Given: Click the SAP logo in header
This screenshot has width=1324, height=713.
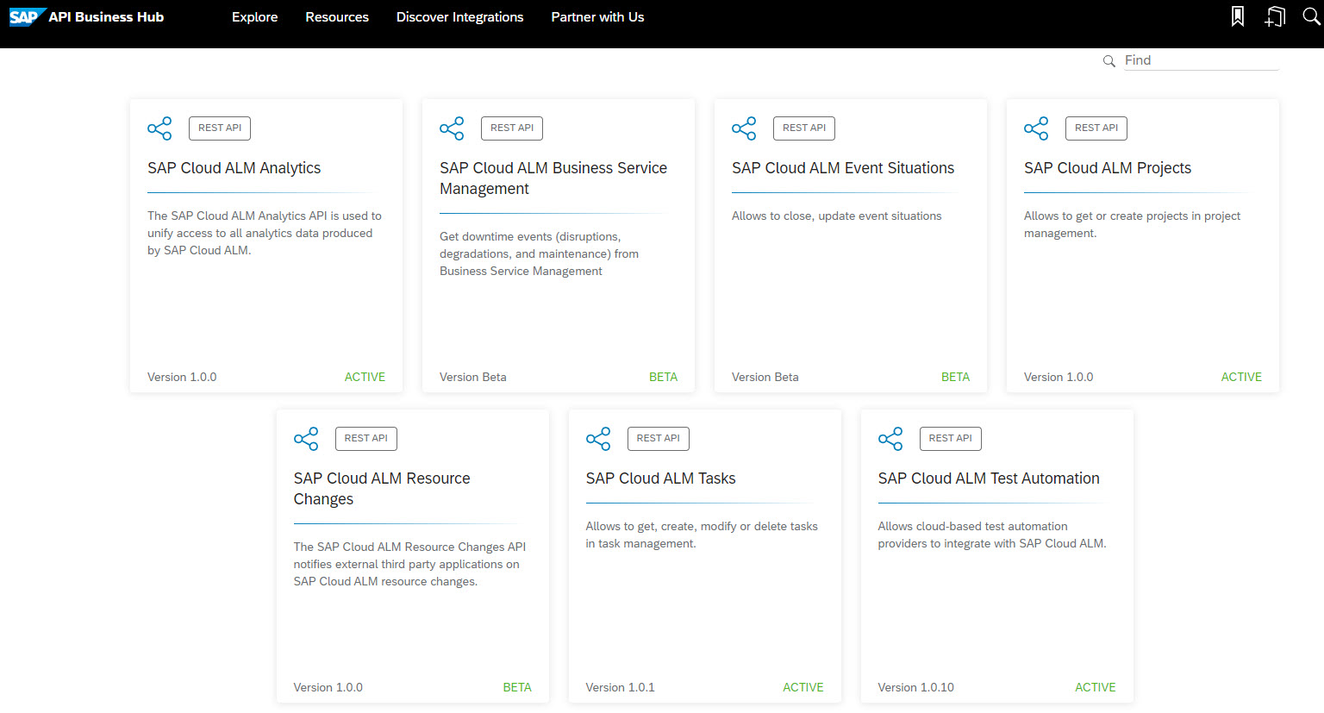Looking at the screenshot, I should pos(25,17).
